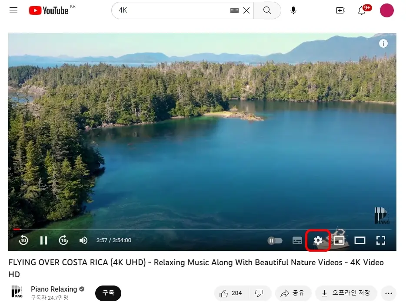Open the create video menu

tap(340, 10)
